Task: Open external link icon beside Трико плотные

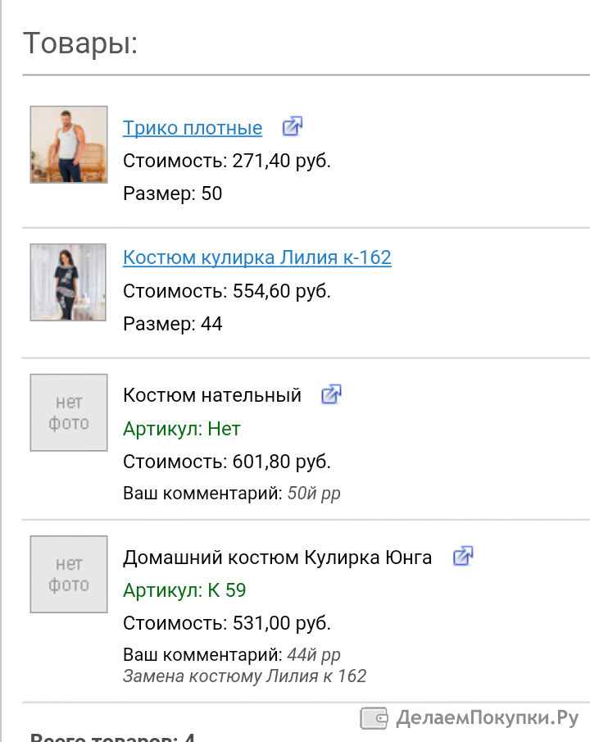Action: click(x=292, y=126)
